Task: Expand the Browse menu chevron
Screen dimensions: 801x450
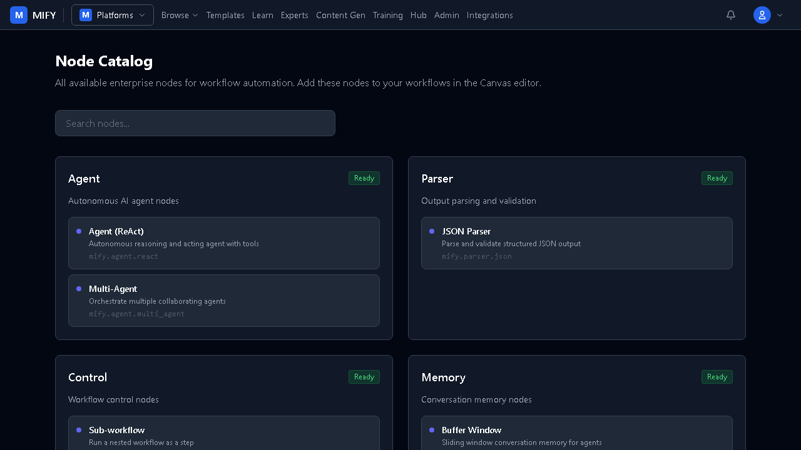Action: [x=195, y=15]
